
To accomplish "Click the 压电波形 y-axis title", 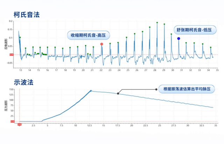I will click(x=6, y=44).
